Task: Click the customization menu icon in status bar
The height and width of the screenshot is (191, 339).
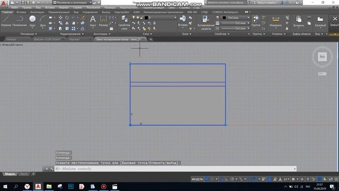Action: click(336, 179)
